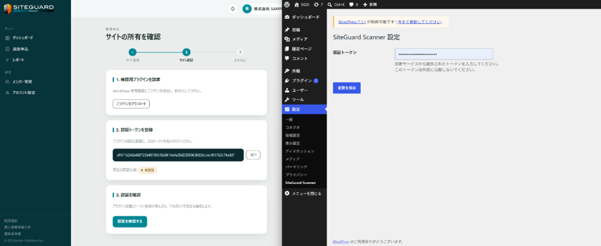Open the コネクタ settings submenu
601x246 pixels.
coord(293,128)
